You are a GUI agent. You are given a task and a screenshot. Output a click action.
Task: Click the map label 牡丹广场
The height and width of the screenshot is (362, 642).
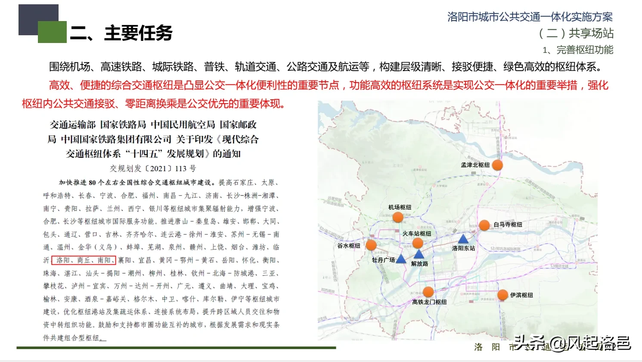pyautogui.click(x=383, y=260)
